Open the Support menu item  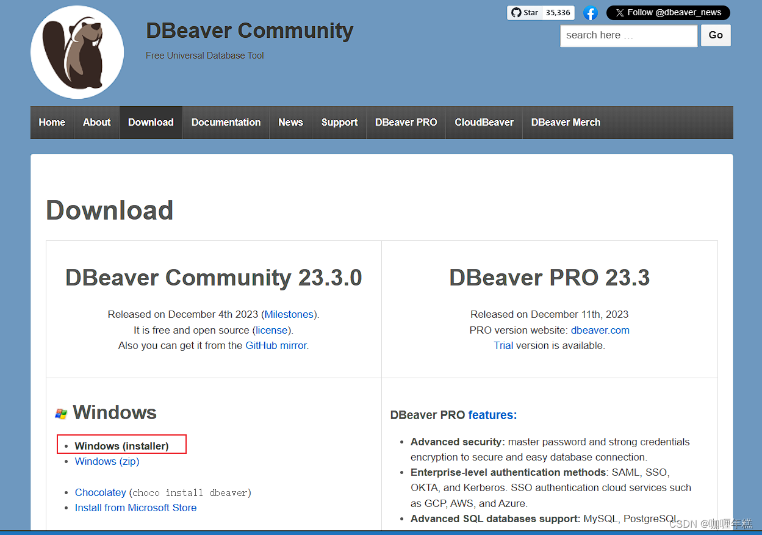[339, 123]
